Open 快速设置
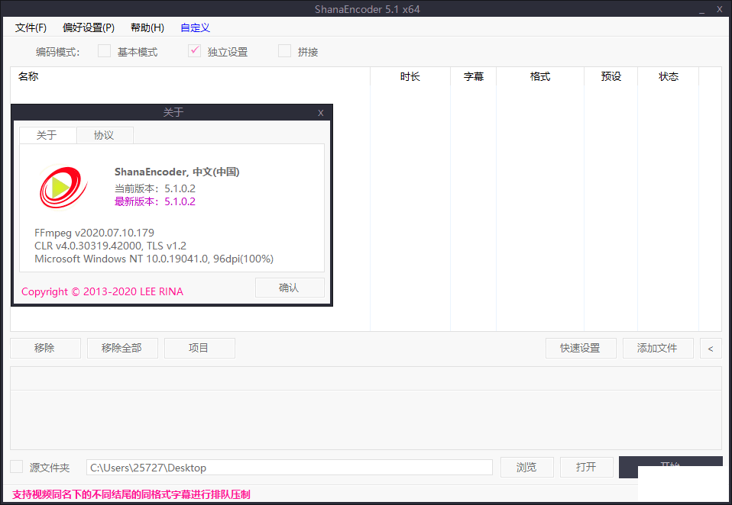This screenshot has width=732, height=505. click(x=581, y=348)
